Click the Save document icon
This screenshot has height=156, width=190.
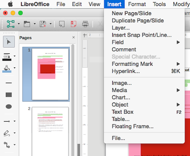43,24
